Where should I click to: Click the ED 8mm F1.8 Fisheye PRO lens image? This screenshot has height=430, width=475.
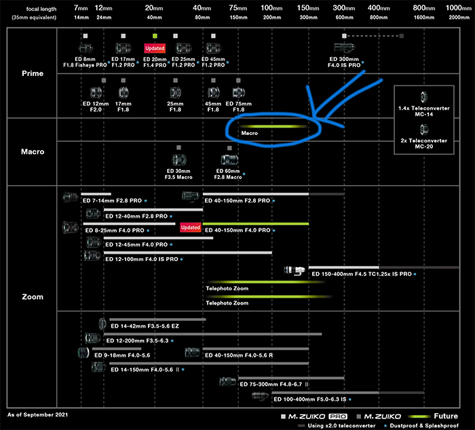click(85, 48)
